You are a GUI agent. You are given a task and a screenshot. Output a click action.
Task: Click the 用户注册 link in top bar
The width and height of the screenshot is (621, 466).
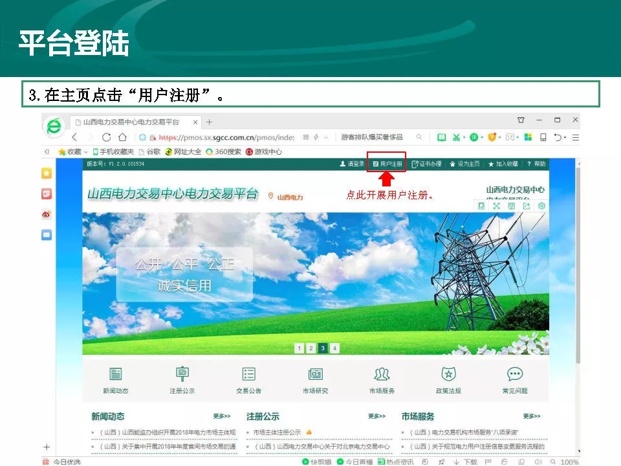click(x=387, y=164)
